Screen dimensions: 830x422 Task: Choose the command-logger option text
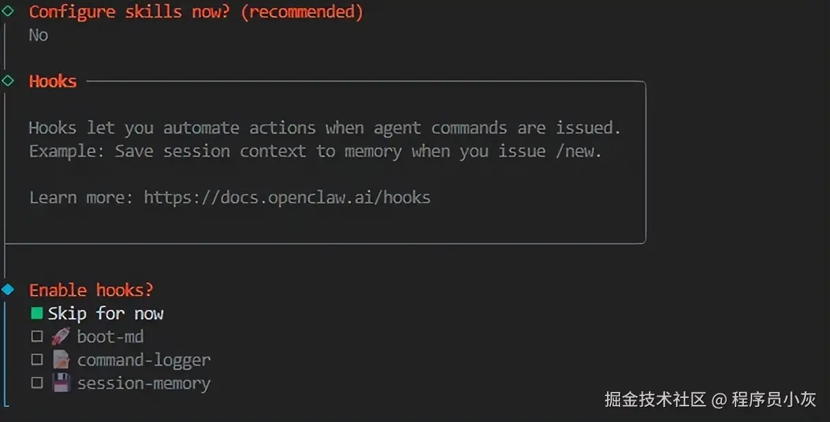(x=144, y=360)
